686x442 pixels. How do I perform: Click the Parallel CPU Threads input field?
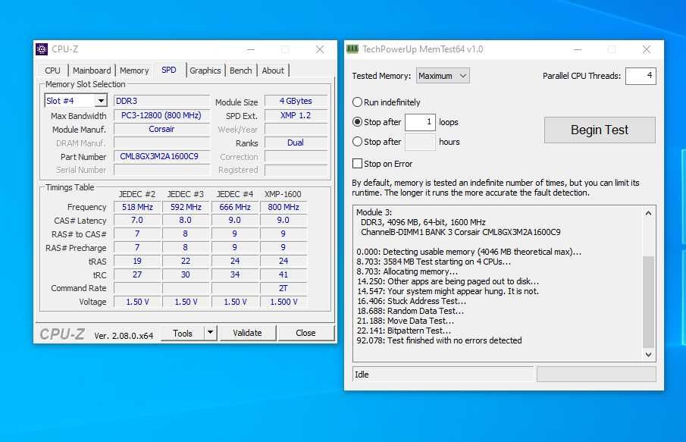[x=641, y=76]
